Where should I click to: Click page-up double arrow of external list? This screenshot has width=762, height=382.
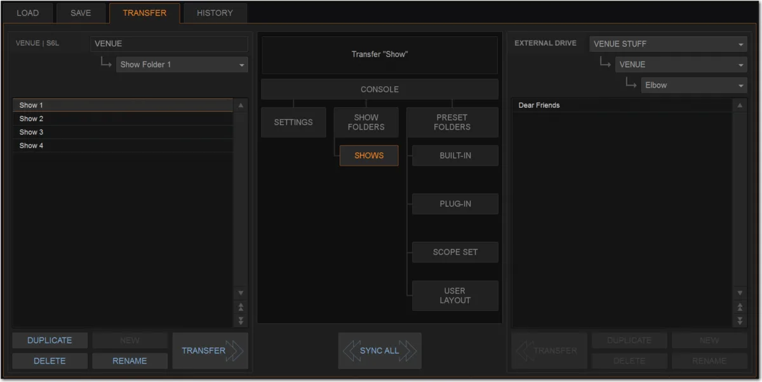740,307
